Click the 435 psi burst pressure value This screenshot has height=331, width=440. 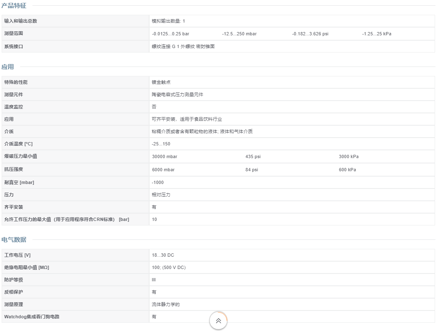pos(253,156)
